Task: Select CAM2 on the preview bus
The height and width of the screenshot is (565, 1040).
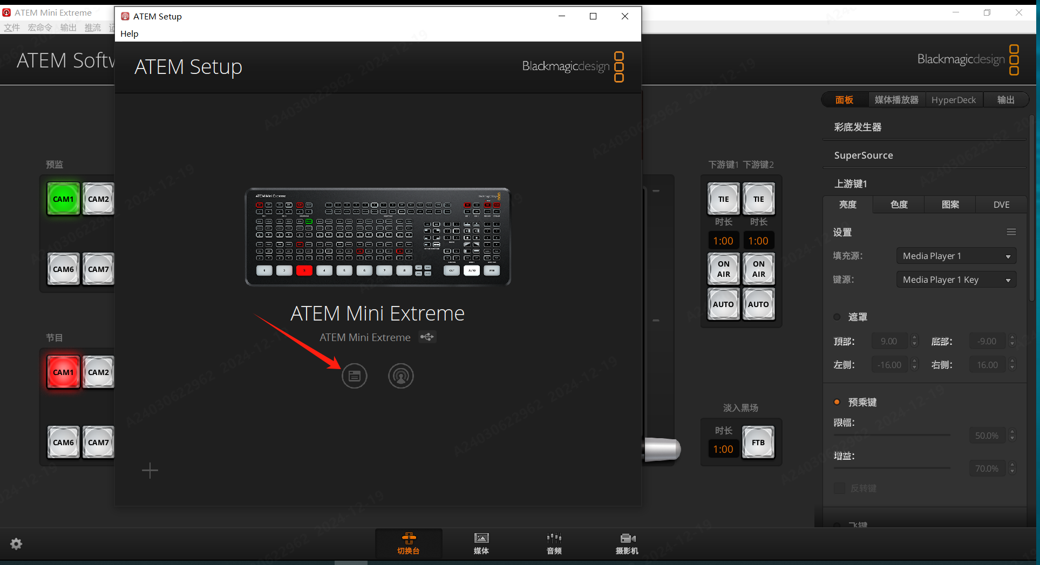Action: coord(98,199)
